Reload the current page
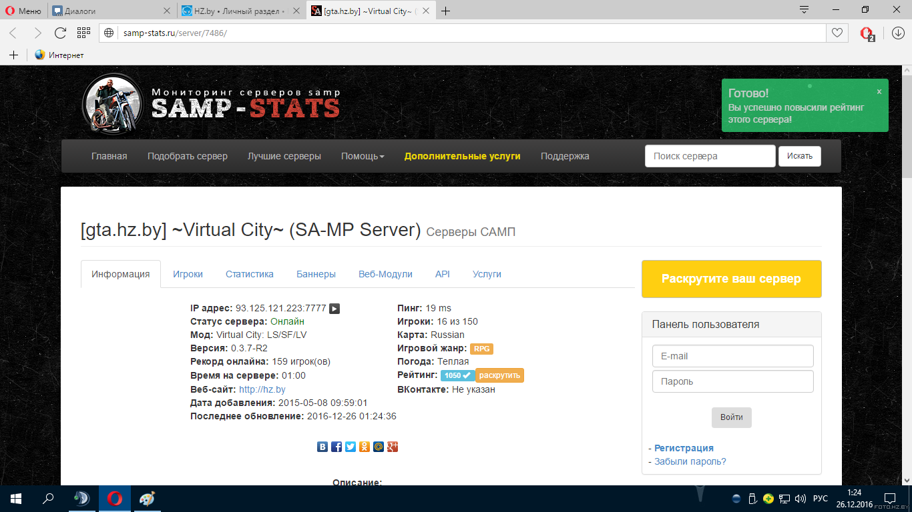This screenshot has width=912, height=512. coord(60,33)
